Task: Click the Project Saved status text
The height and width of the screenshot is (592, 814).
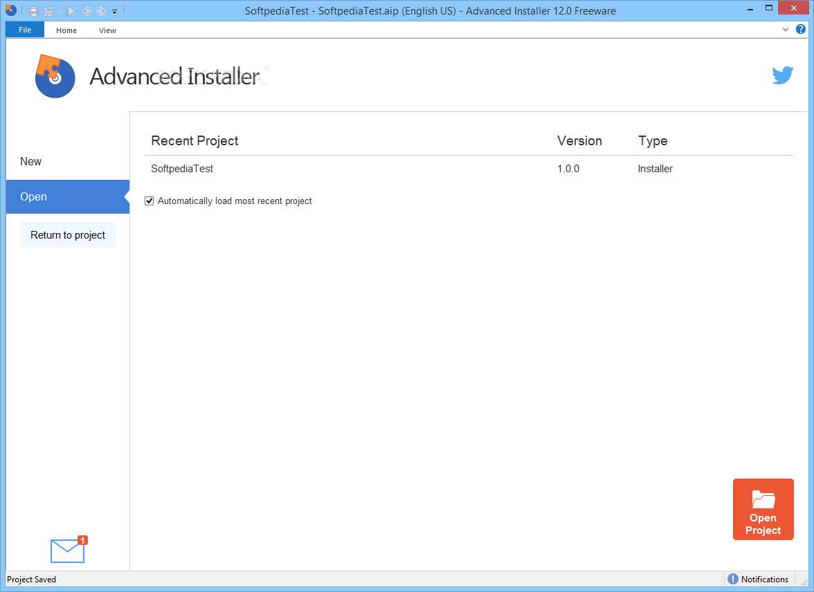Action: point(31,580)
